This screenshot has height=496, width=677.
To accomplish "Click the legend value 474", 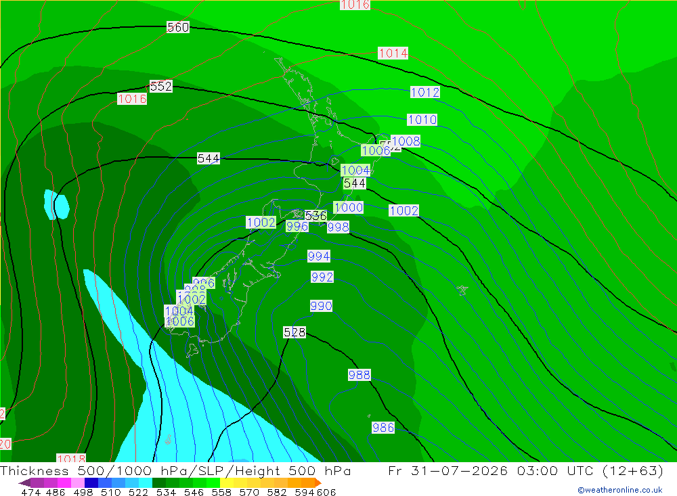I will click(30, 492).
